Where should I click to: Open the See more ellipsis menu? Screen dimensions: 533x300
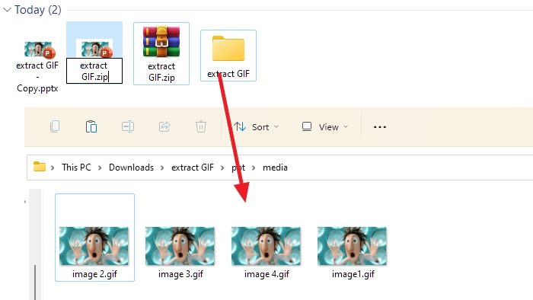(x=380, y=127)
